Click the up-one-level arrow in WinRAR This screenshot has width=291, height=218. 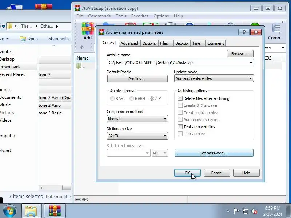tap(81, 48)
